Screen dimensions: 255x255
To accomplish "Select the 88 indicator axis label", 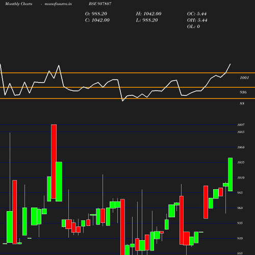I will (x=242, y=104).
